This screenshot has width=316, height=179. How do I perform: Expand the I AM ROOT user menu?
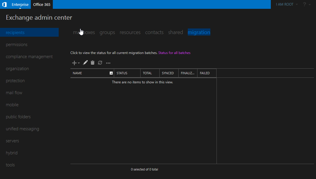point(287,4)
